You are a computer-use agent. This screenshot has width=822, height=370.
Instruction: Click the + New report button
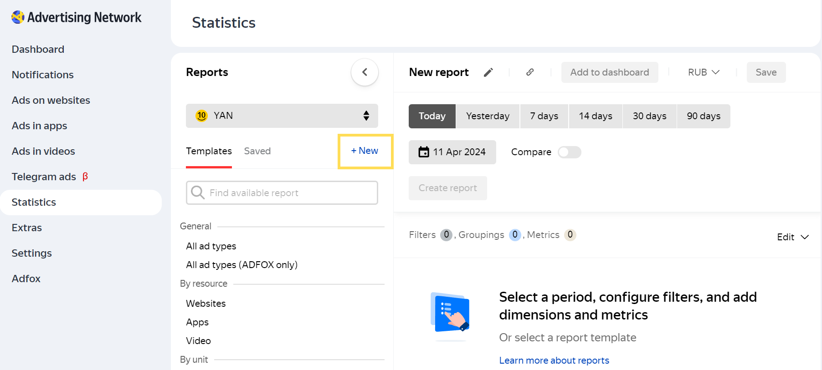(x=365, y=151)
